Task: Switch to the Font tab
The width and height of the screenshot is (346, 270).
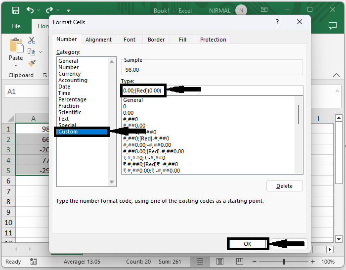Action: (130, 40)
